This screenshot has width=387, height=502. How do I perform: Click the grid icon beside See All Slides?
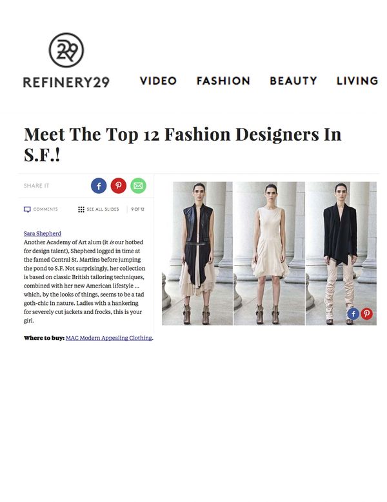point(81,209)
